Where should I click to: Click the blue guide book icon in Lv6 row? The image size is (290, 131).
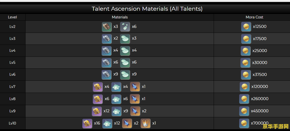click(107, 75)
